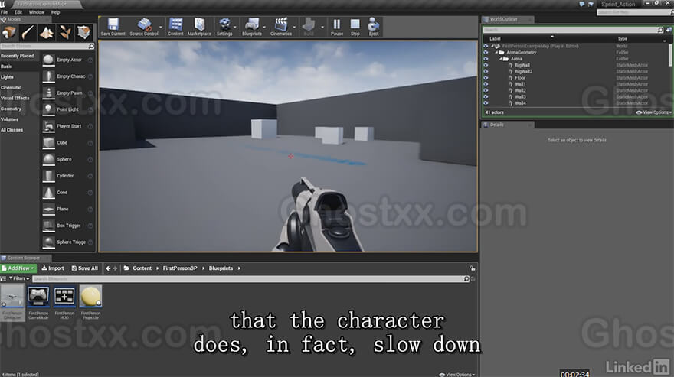Click Save All in Content Browser
This screenshot has width=674, height=377.
(x=85, y=268)
